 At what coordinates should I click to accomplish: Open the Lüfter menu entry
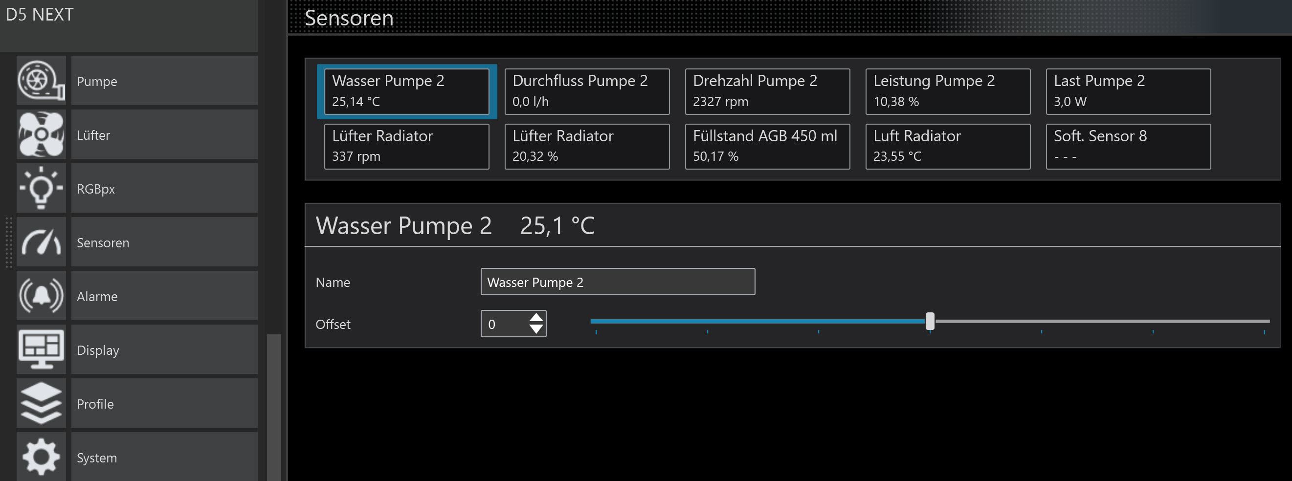coord(164,134)
